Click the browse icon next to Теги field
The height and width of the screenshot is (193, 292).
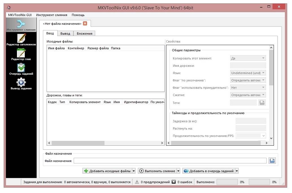[262, 103]
